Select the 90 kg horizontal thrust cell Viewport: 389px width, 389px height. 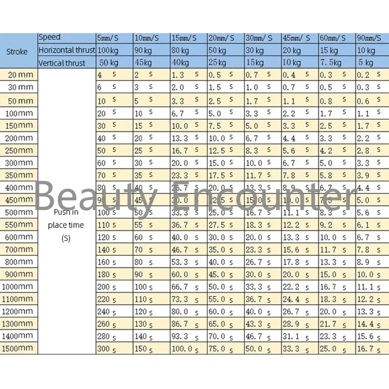(x=151, y=50)
